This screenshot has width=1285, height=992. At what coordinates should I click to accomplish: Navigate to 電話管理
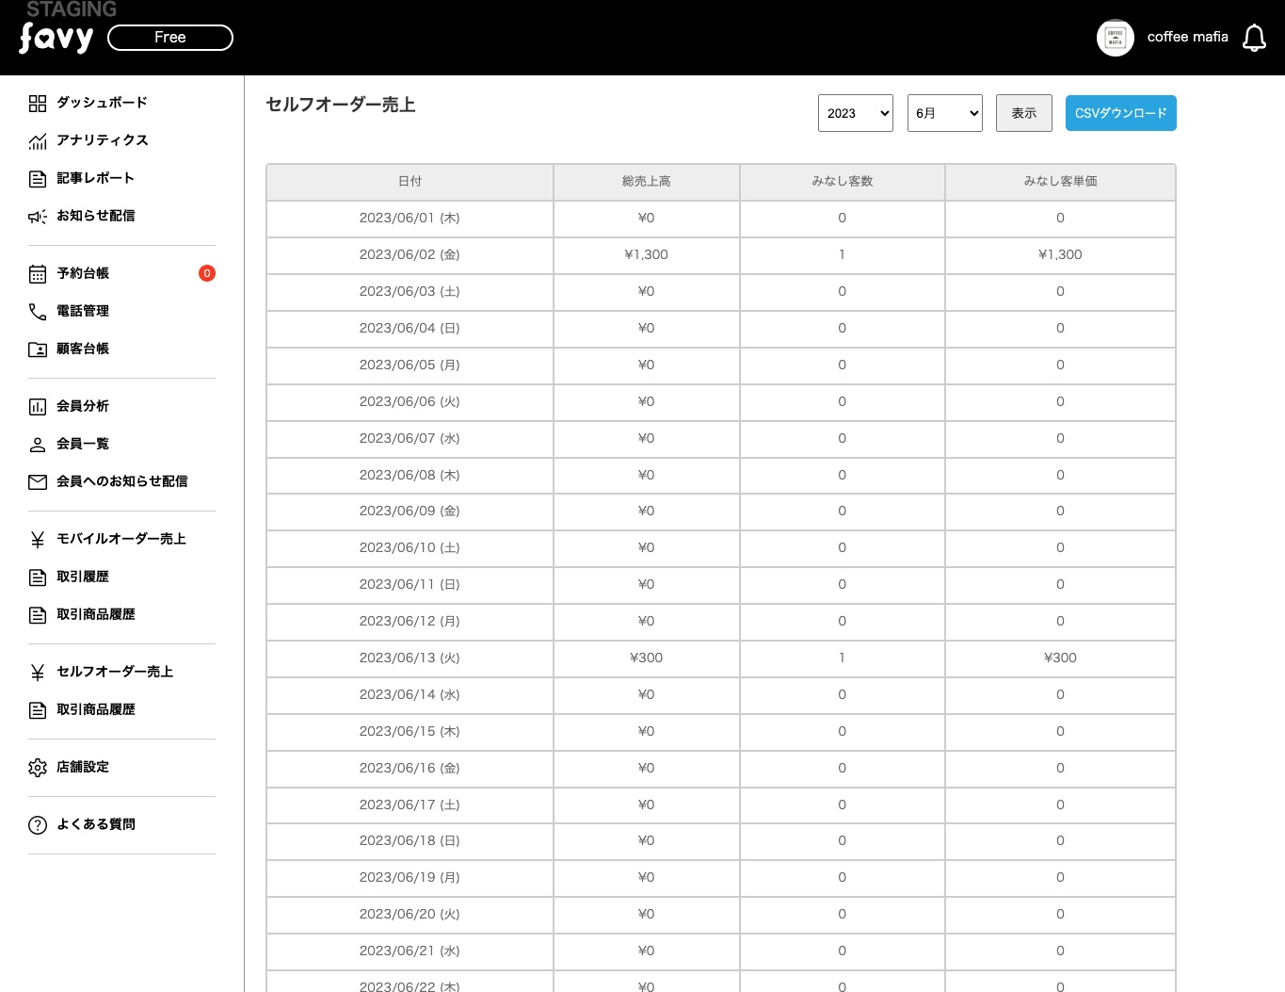tap(83, 311)
